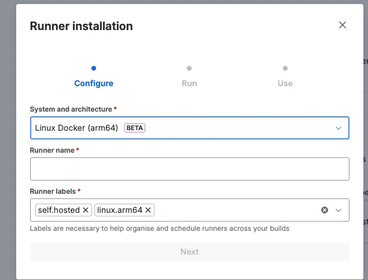This screenshot has width=368, height=280.
Task: Remove the self.hosted label tag
Action: 86,210
